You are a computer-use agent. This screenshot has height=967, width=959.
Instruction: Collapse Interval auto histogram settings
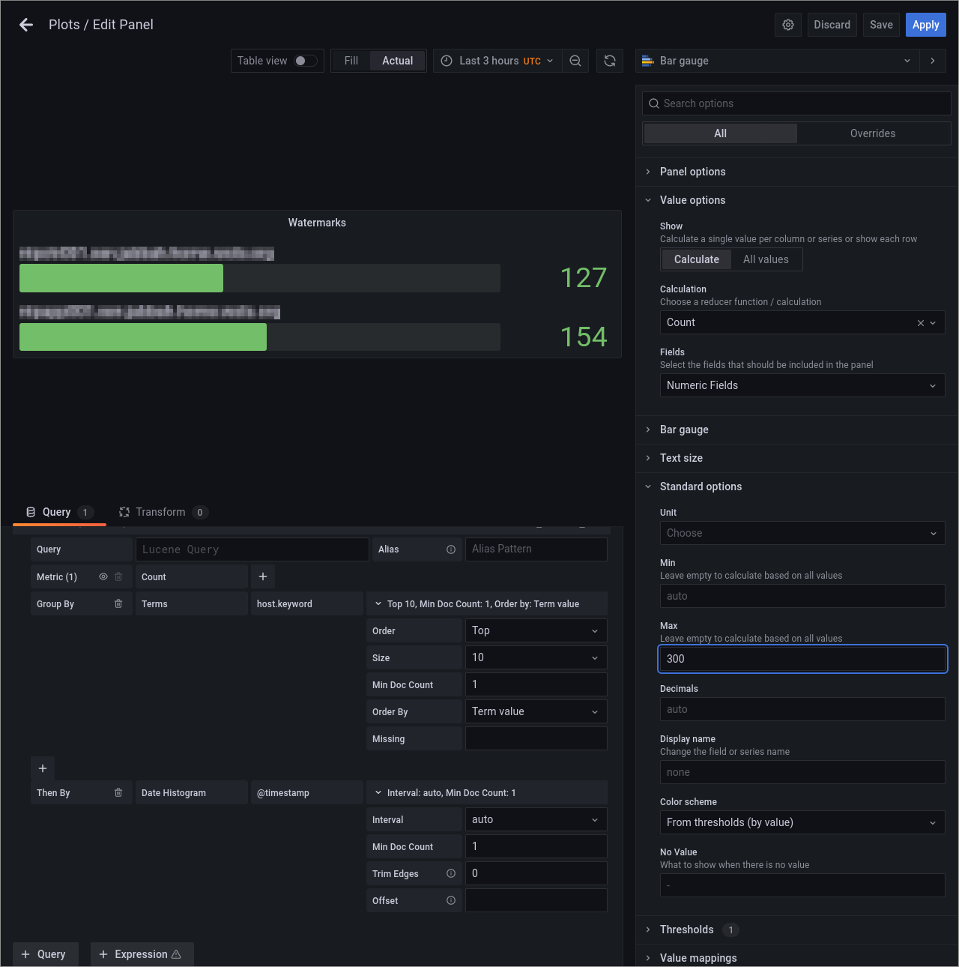point(487,792)
